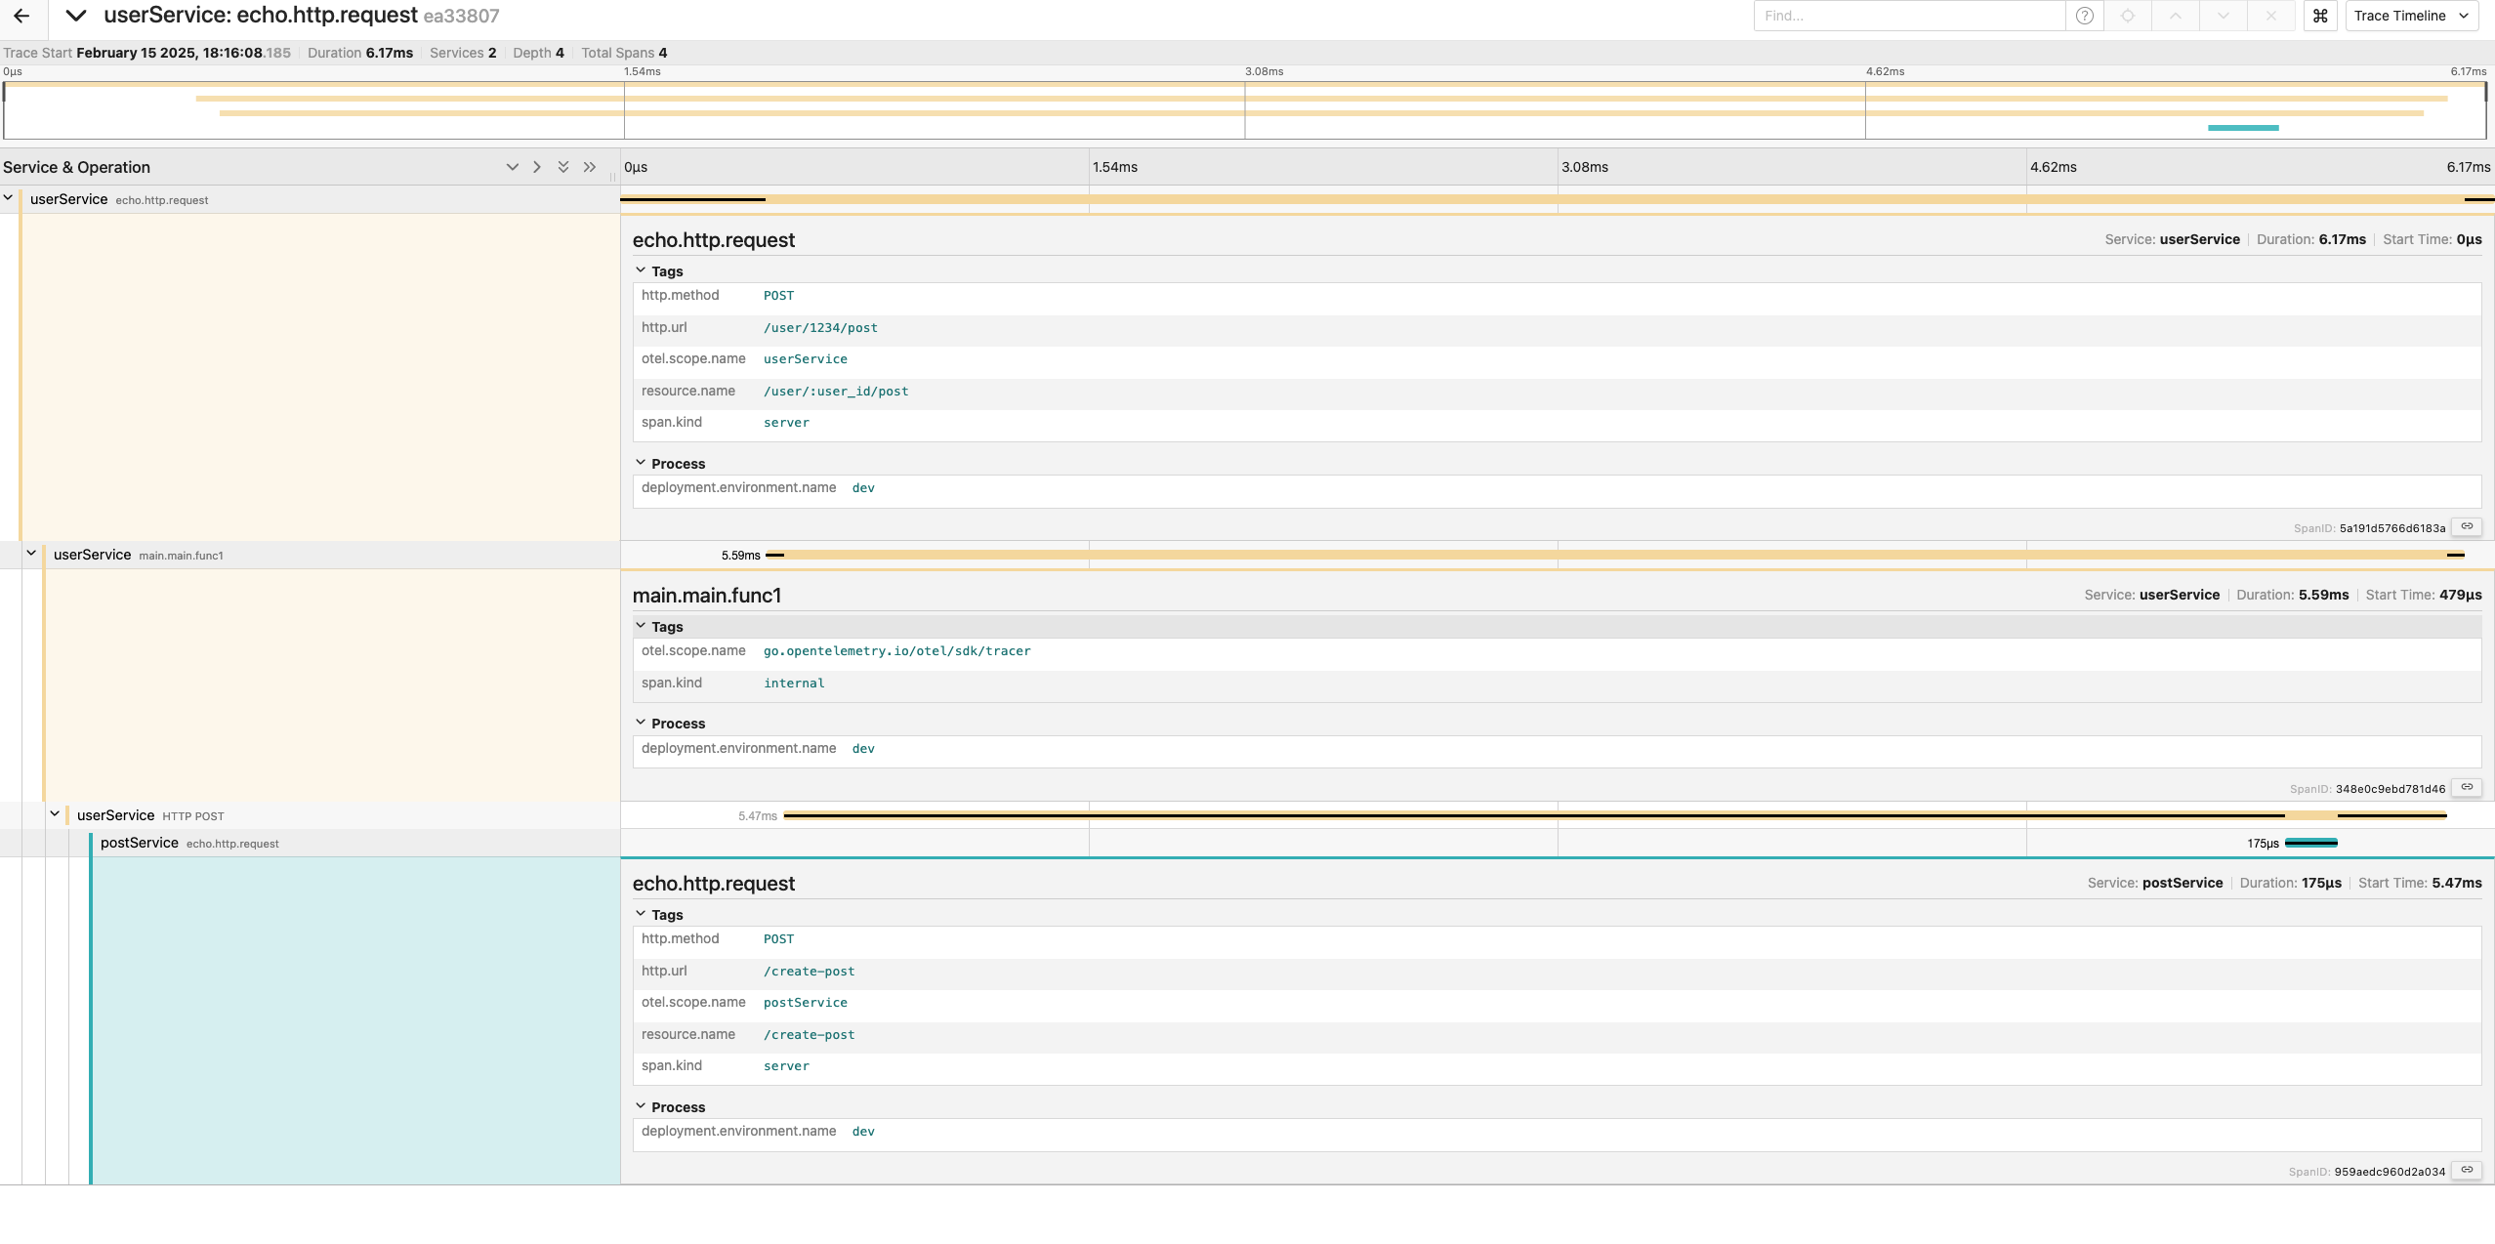This screenshot has width=2495, height=1244.
Task: Collapse userService main.main.func1 span children
Action: [x=31, y=554]
